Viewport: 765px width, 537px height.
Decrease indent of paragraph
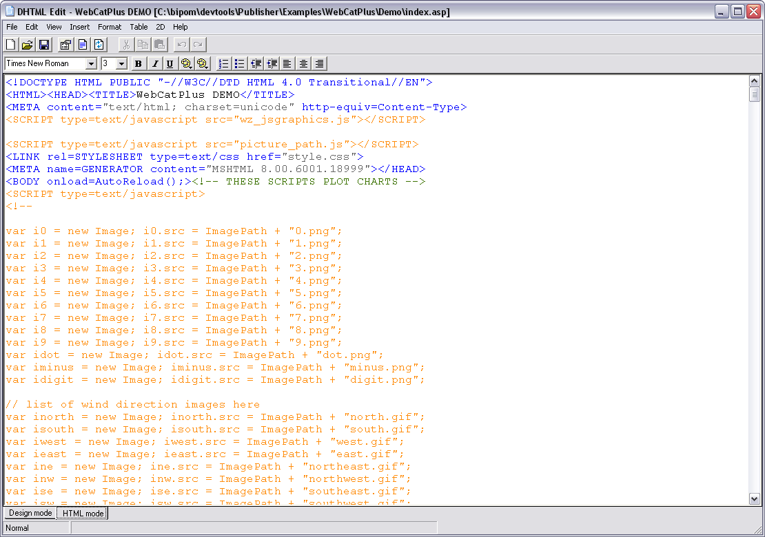(256, 63)
